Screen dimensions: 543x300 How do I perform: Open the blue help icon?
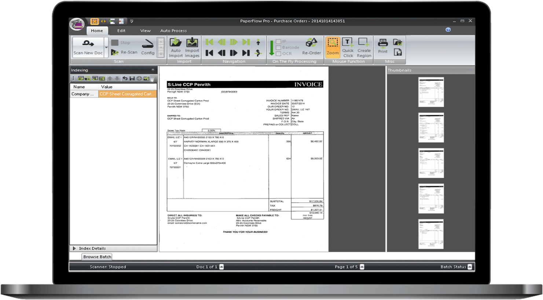[x=448, y=30]
